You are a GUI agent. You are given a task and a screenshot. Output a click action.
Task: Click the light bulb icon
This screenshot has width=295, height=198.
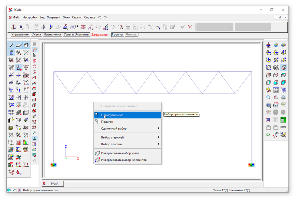[x=11, y=120]
